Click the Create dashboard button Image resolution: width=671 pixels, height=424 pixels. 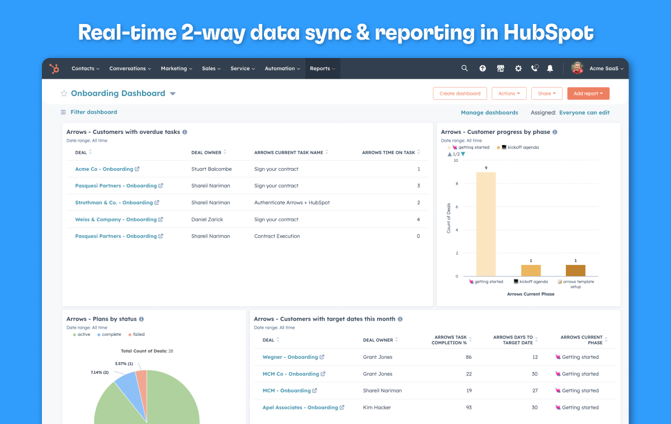tap(460, 94)
